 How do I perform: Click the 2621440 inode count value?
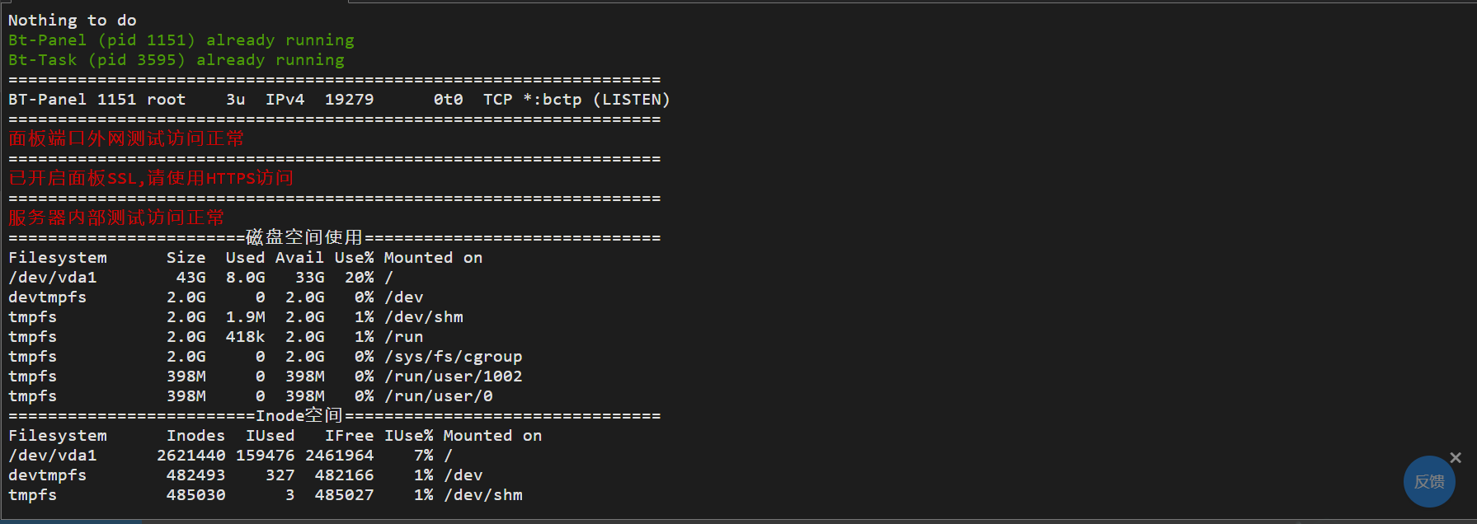(x=191, y=456)
